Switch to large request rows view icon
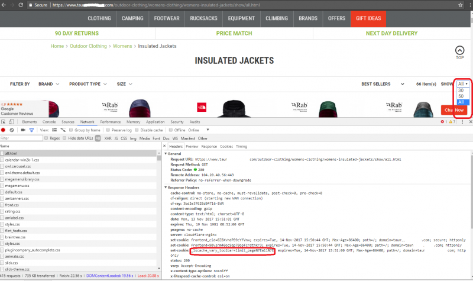 coord(54,130)
